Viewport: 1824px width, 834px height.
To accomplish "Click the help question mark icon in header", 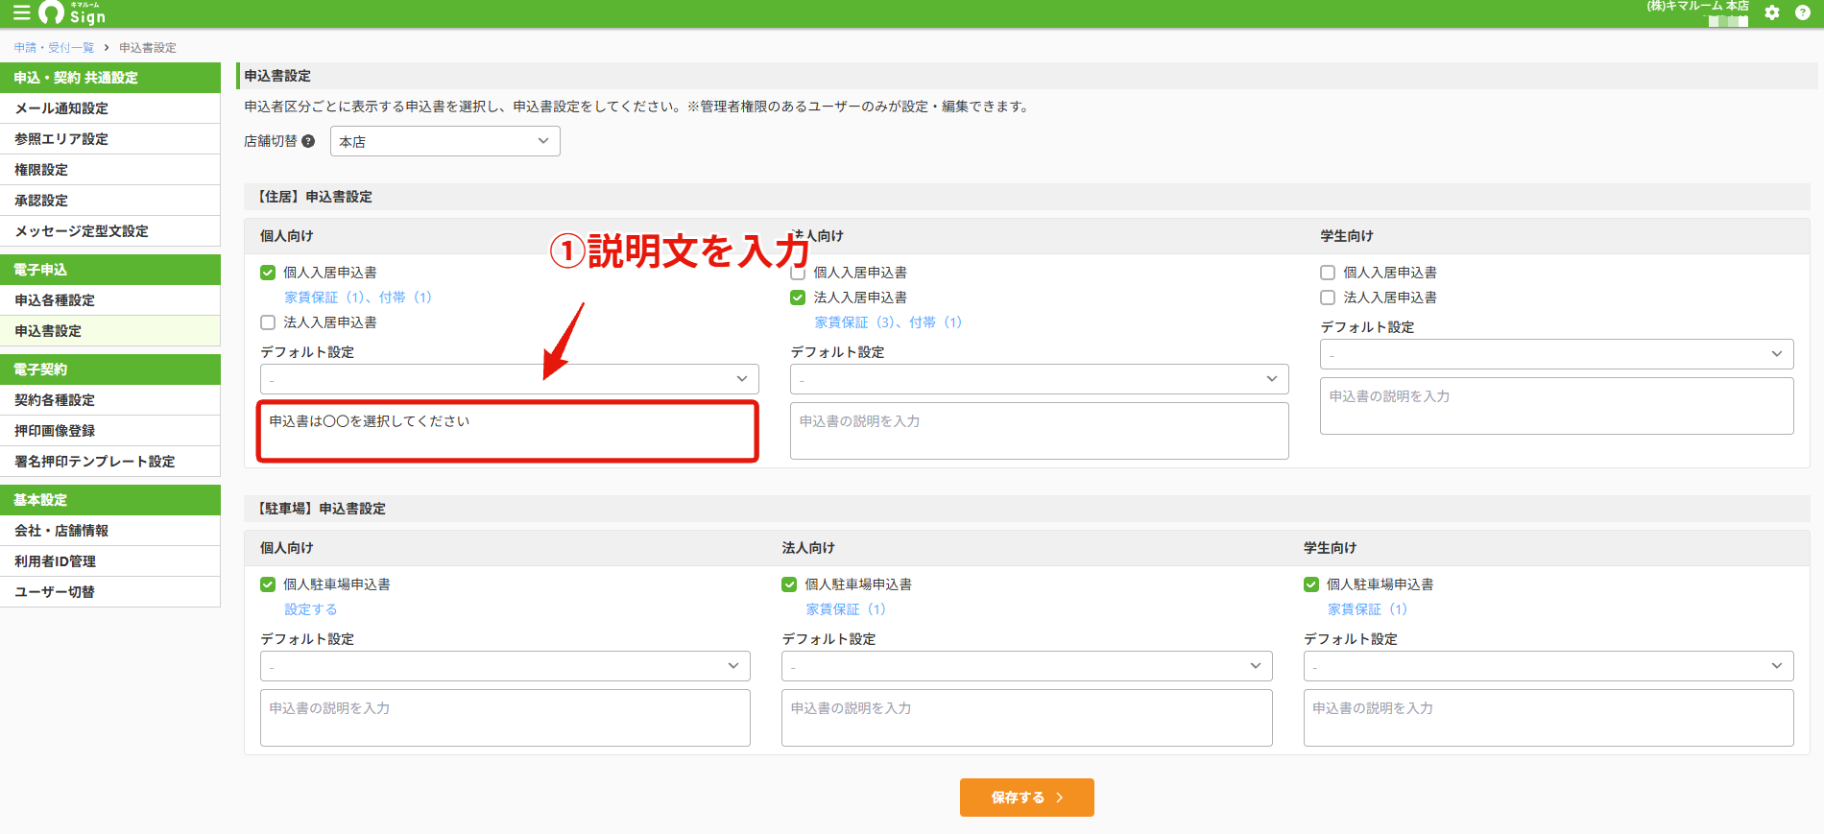I will (1803, 12).
